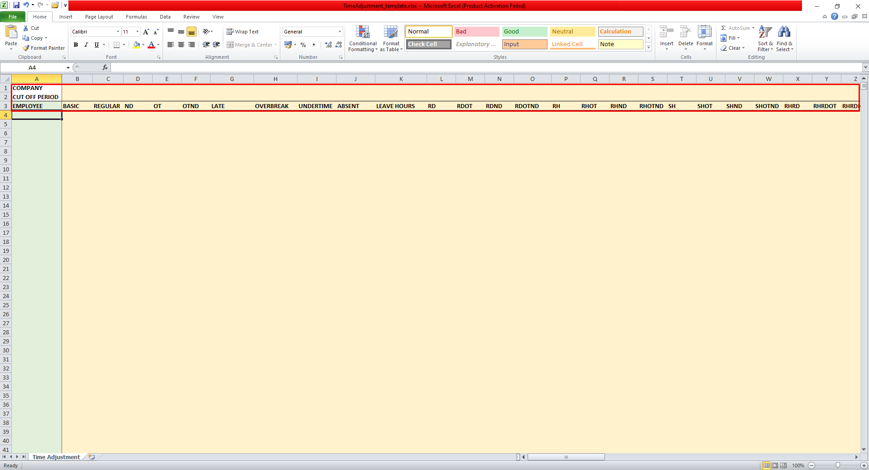Open Sort & Filter options
869x470 pixels.
[x=765, y=39]
